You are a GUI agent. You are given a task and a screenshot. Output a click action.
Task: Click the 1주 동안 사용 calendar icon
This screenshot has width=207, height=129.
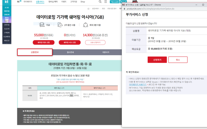(x=60, y=25)
